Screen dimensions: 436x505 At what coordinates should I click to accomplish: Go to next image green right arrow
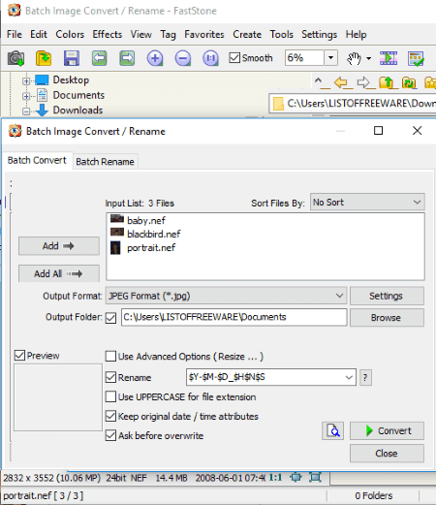tap(127, 58)
